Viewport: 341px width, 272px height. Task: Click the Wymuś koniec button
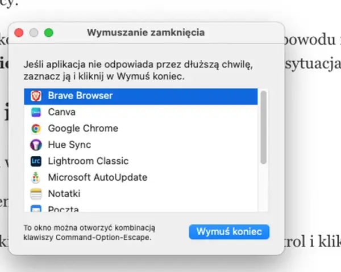pos(229,232)
